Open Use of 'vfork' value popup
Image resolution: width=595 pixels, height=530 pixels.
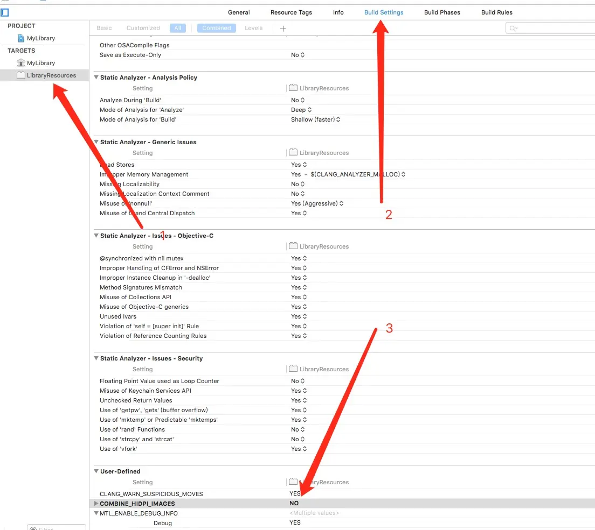pos(299,449)
